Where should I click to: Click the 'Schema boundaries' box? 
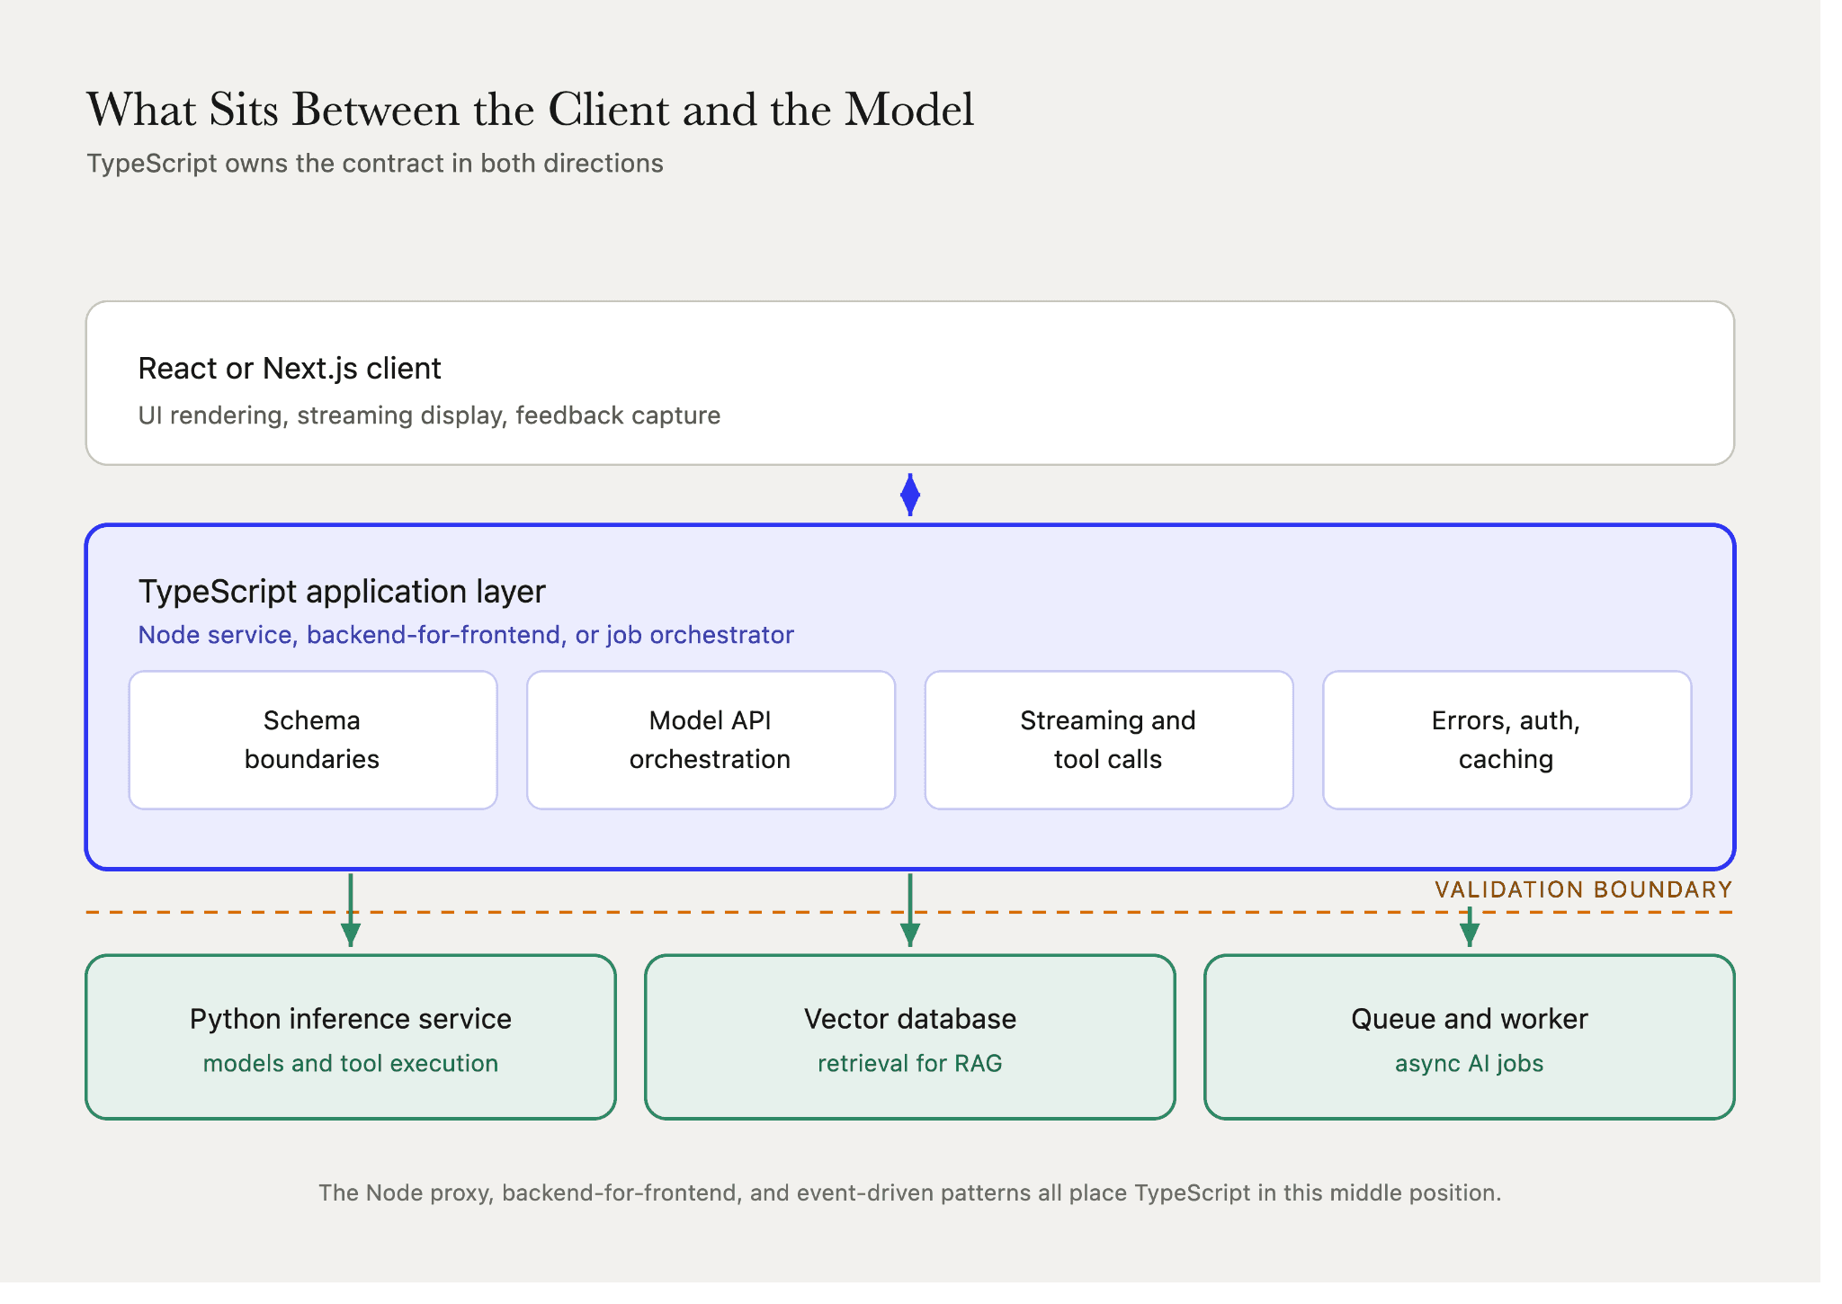click(x=313, y=740)
